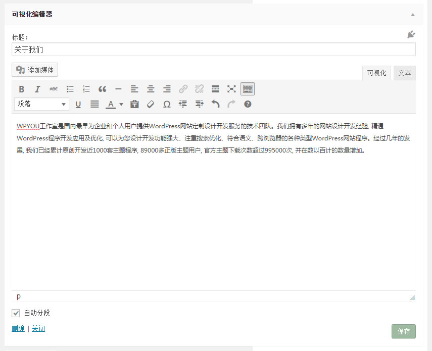Undo the last edit
The image size is (432, 351).
(215, 104)
